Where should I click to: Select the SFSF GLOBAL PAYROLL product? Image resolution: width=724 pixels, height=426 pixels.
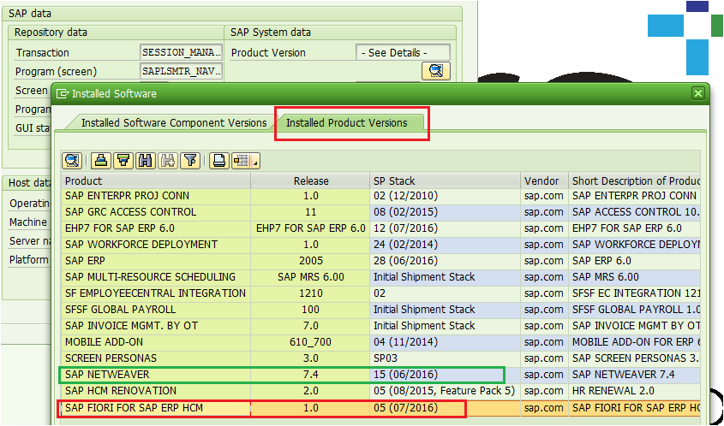[x=156, y=310]
